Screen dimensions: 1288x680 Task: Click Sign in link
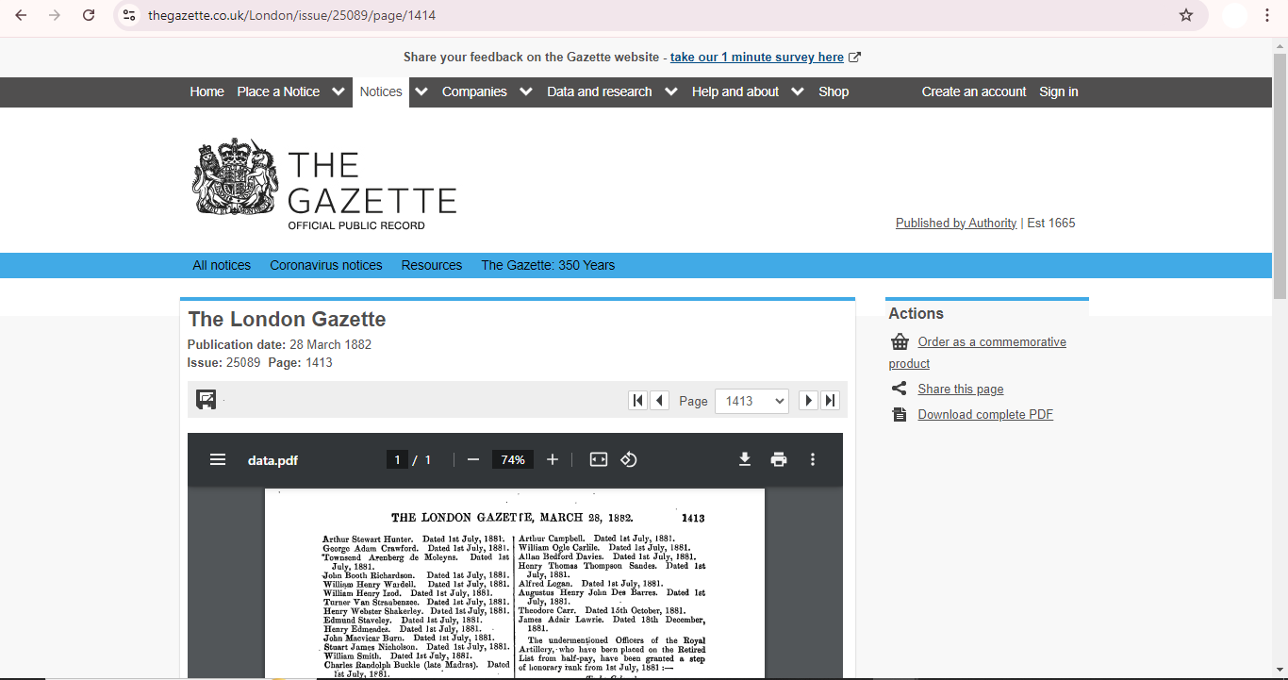1059,91
